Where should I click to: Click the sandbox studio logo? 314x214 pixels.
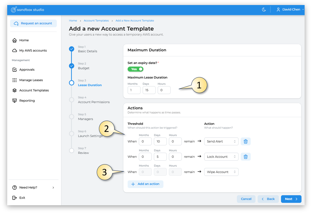[x=28, y=10]
